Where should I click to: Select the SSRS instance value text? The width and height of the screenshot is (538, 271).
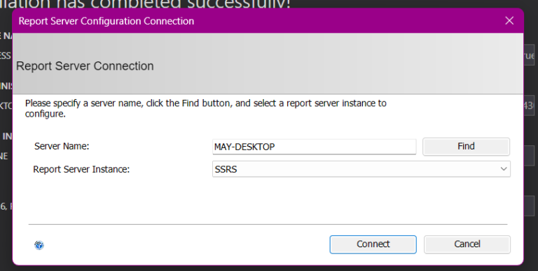click(226, 169)
